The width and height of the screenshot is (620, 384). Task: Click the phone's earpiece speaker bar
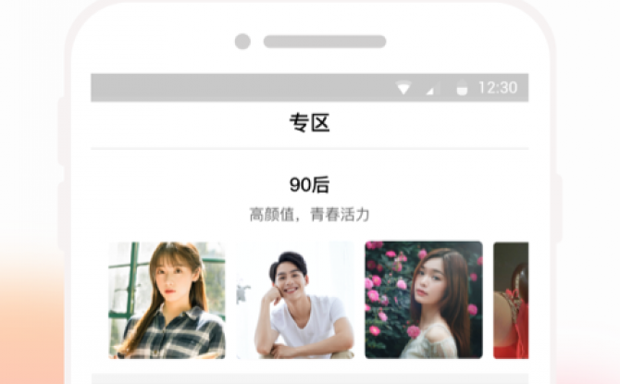point(325,42)
